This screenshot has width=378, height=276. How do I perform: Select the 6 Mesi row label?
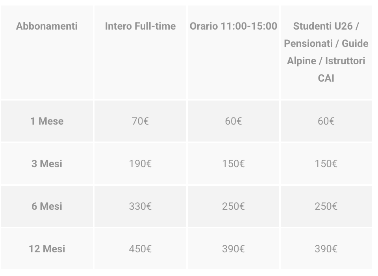tap(47, 206)
